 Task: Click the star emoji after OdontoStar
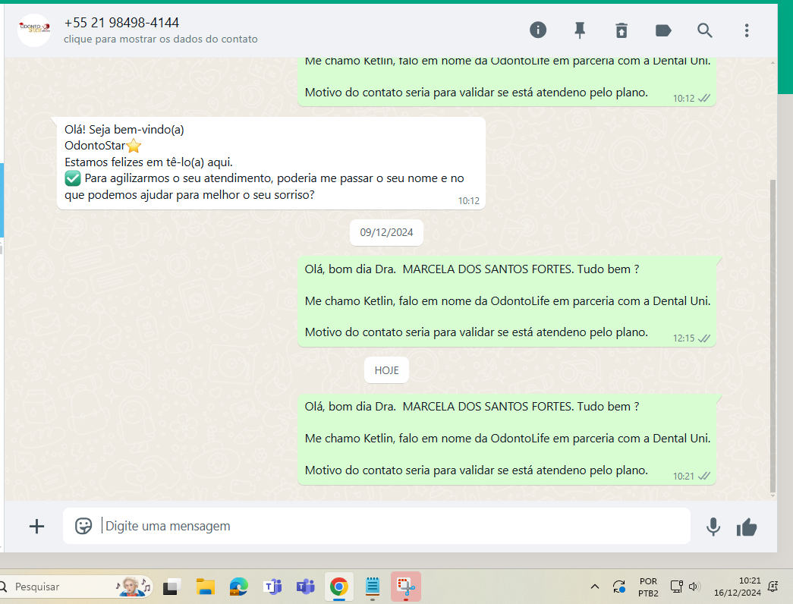pyautogui.click(x=134, y=146)
